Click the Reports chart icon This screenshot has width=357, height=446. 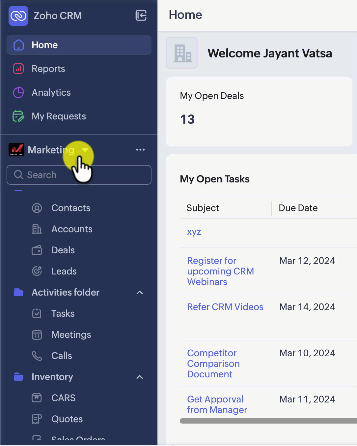(x=18, y=69)
